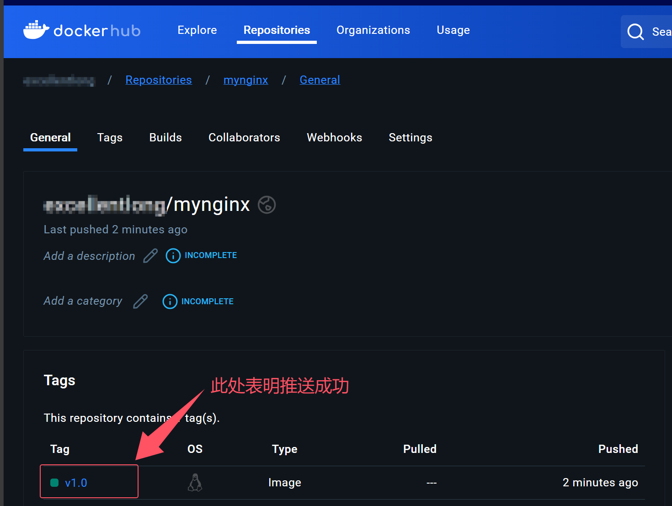Switch to the Settings tab
The height and width of the screenshot is (506, 672).
coord(410,138)
